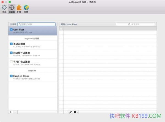Add a new rule with plus icon
The width and height of the screenshot is (165, 122).
(x=61, y=112)
